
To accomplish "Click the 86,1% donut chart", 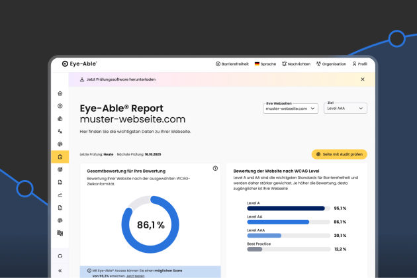I will click(150, 225).
